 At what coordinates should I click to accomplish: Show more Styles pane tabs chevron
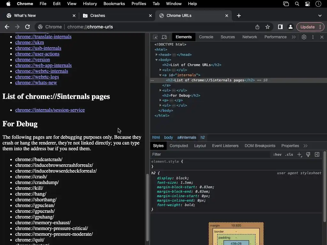pyautogui.click(x=306, y=146)
